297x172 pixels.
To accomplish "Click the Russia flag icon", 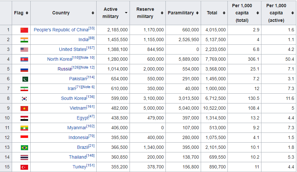I will (24, 69).
